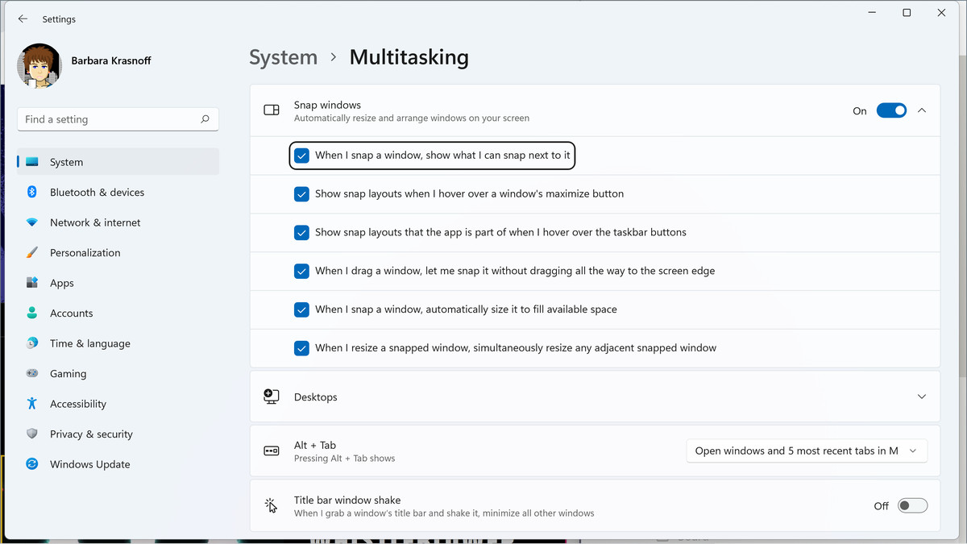Screen dimensions: 967x544
Task: Click the back arrow
Action: click(x=22, y=19)
